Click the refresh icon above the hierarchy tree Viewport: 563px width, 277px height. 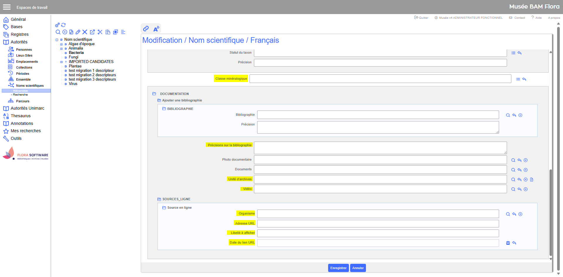click(63, 25)
